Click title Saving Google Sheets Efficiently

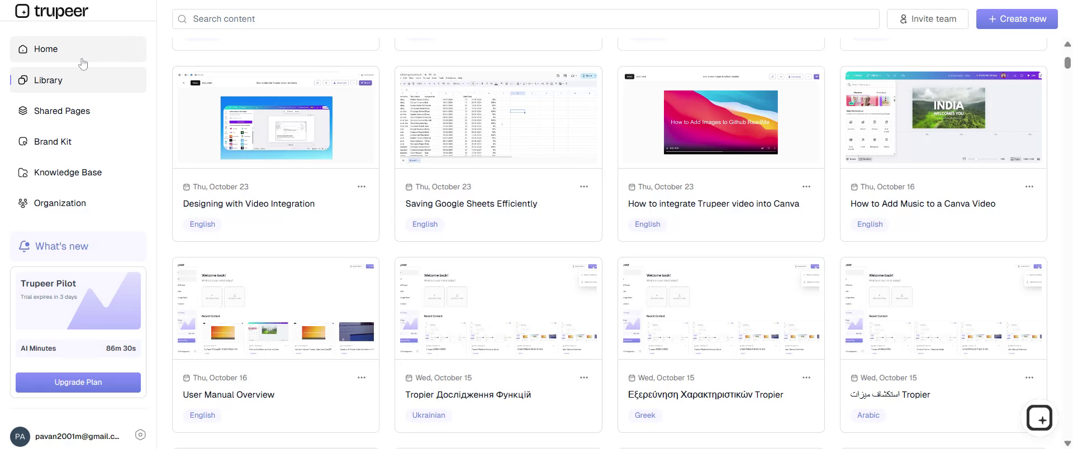(x=471, y=204)
